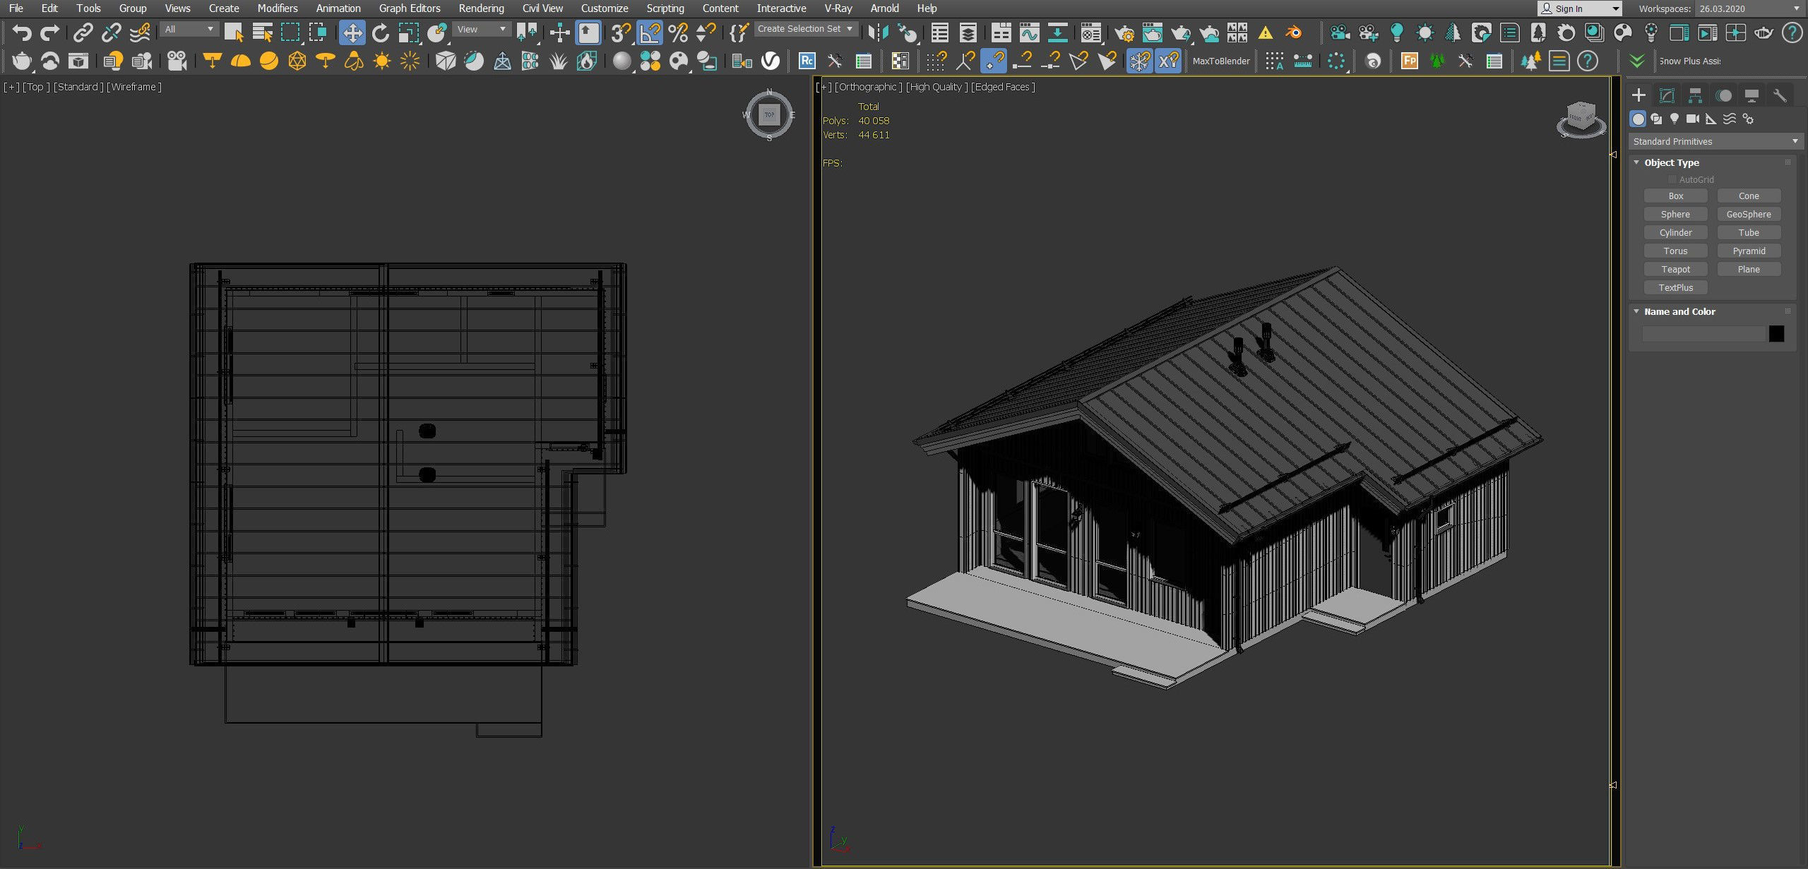Enable the AutoGrid checkbox
Viewport: 1808px width, 869px height.
[1672, 179]
